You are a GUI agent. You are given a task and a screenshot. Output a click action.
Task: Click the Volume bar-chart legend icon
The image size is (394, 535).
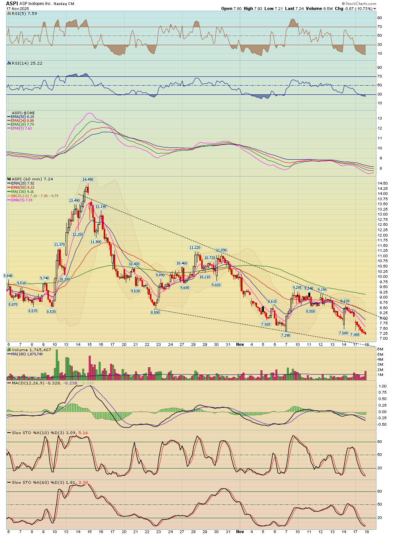[x=9, y=350]
